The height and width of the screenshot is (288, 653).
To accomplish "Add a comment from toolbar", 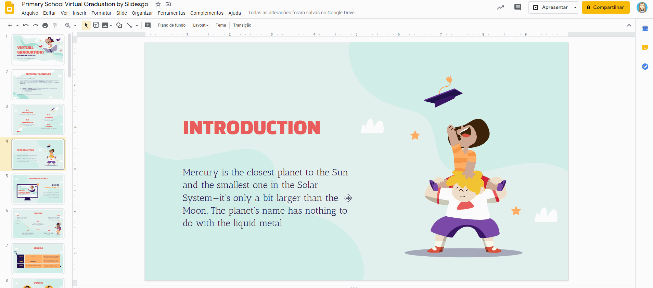I will point(148,25).
